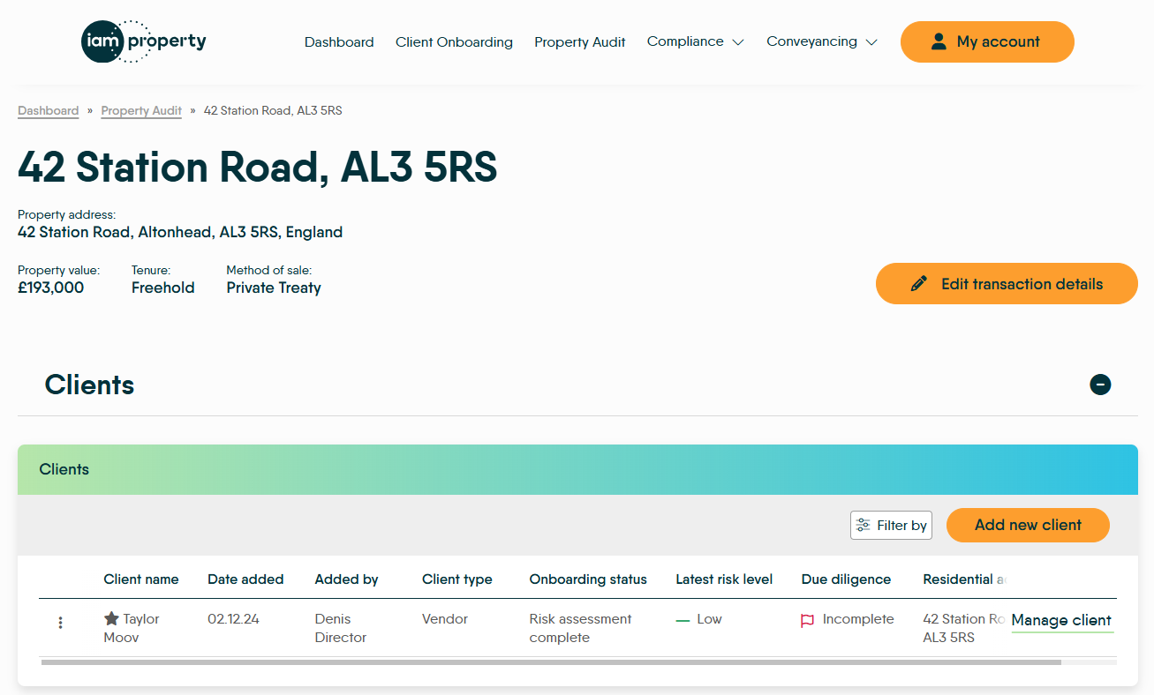Click the pencil icon on Edit transaction details
Image resolution: width=1154 pixels, height=695 pixels.
919,284
